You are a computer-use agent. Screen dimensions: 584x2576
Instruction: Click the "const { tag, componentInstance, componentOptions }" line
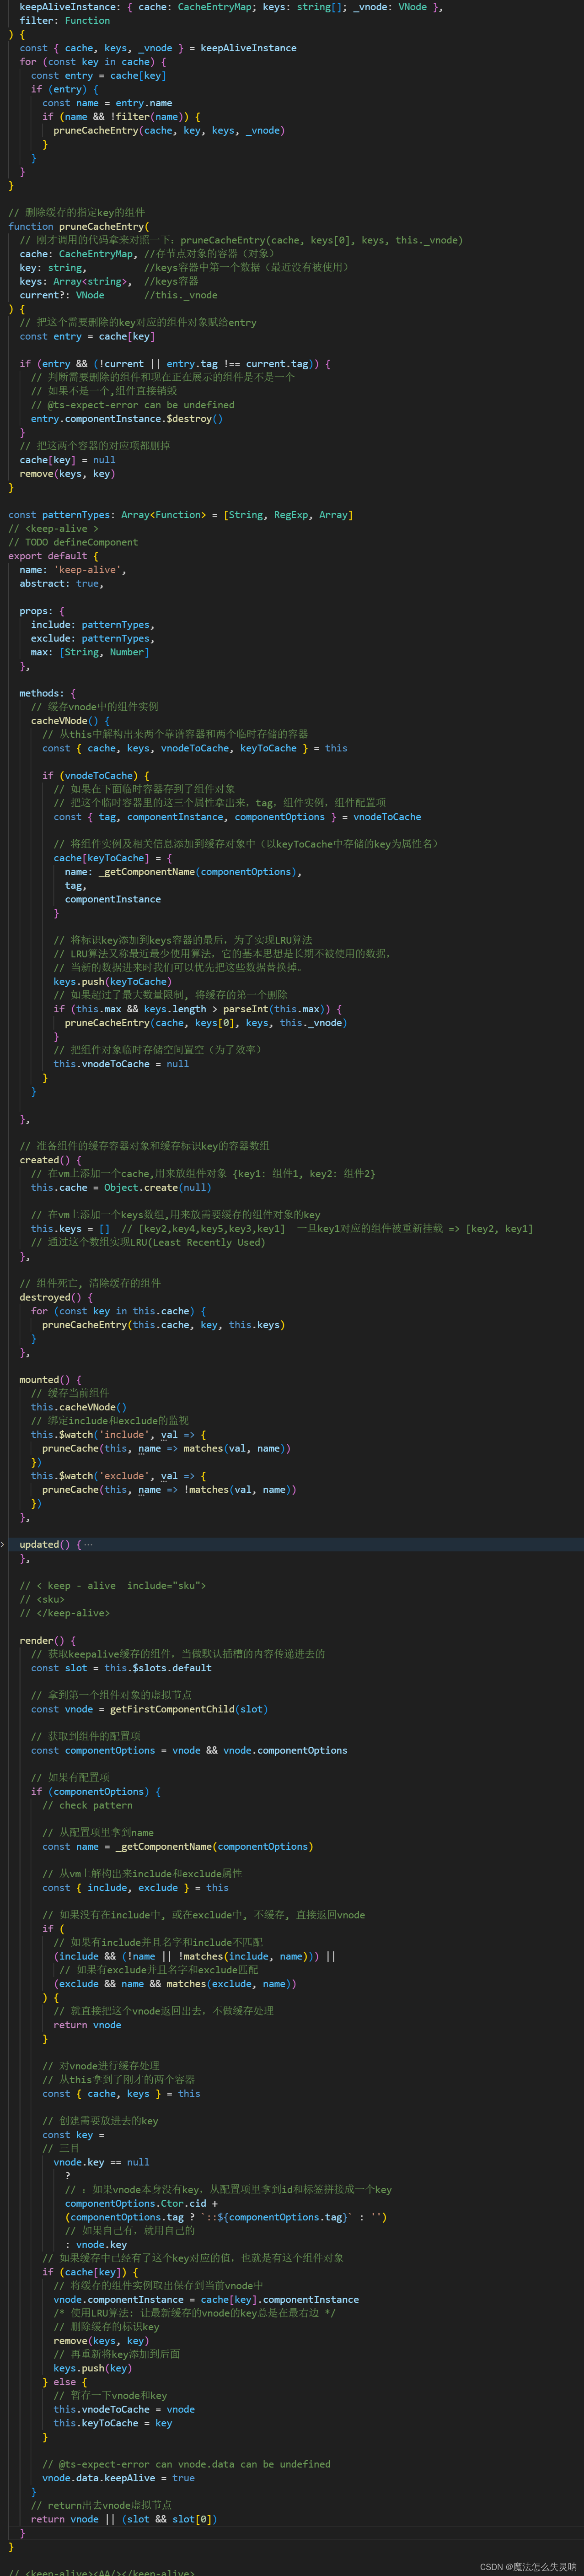click(x=237, y=817)
